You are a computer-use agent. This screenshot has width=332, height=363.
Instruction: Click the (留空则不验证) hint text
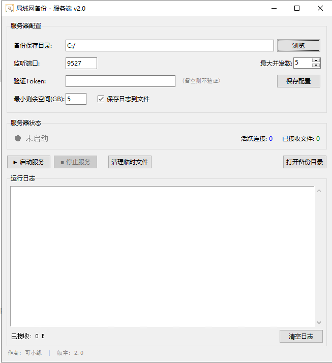pos(201,81)
